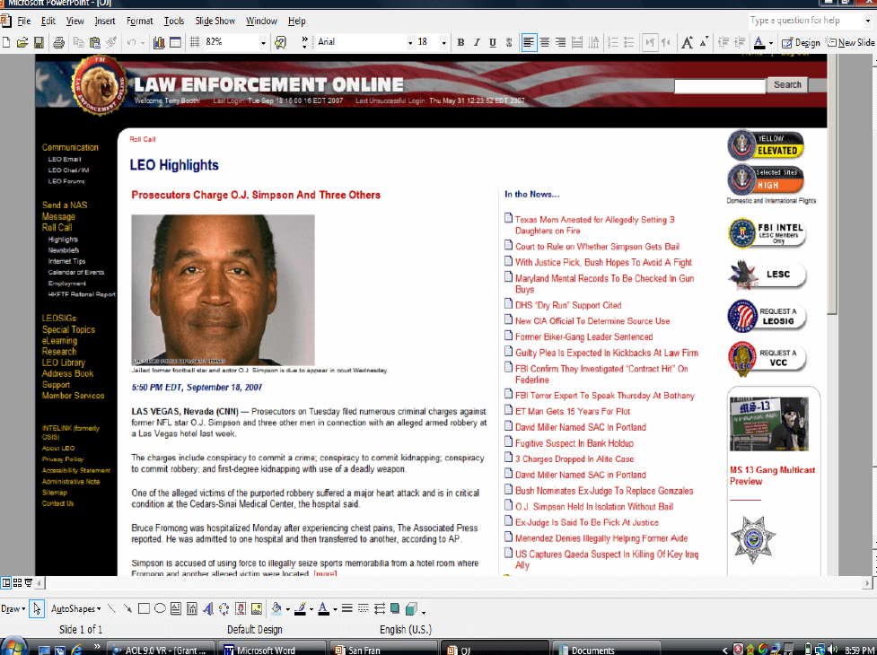The width and height of the screenshot is (877, 655).
Task: Align text left
Action: click(x=529, y=42)
